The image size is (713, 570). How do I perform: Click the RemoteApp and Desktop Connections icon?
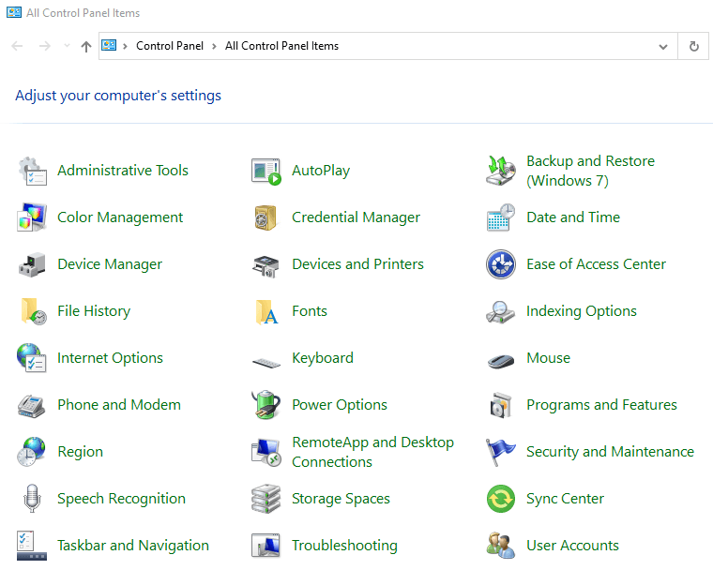[266, 452]
